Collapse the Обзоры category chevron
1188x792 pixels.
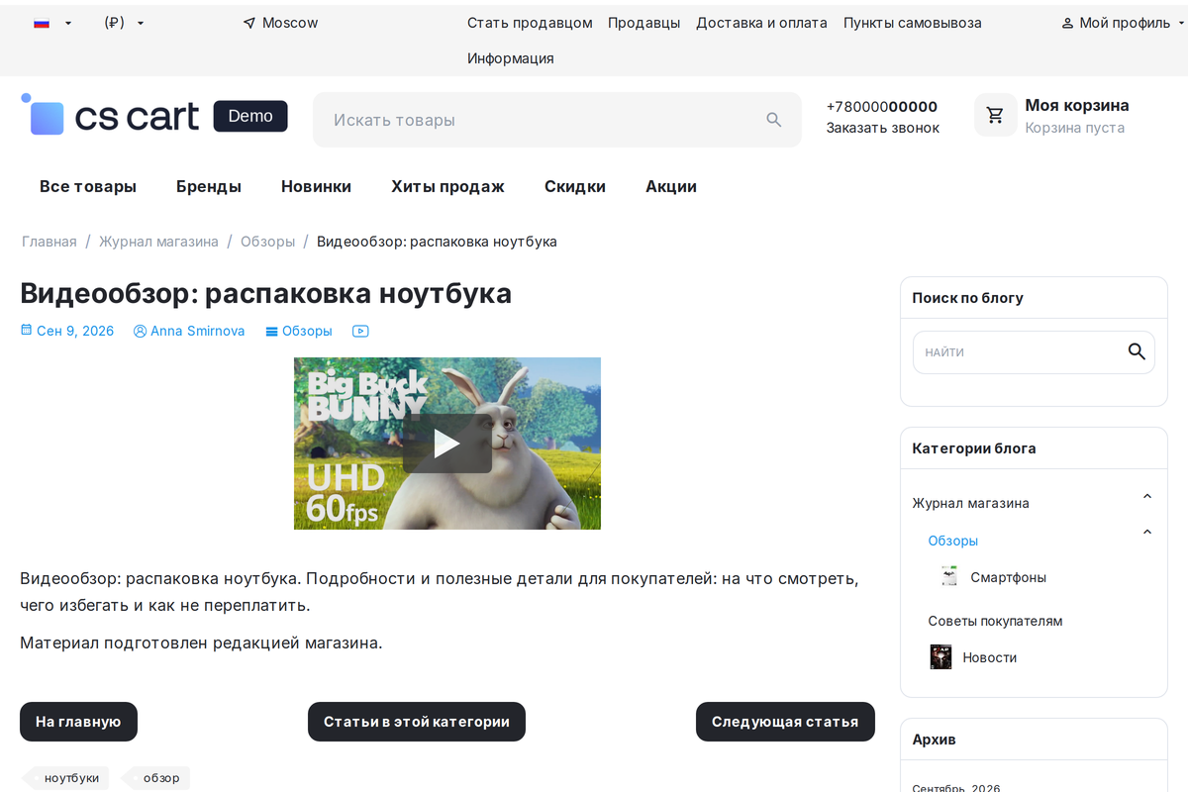point(1147,533)
